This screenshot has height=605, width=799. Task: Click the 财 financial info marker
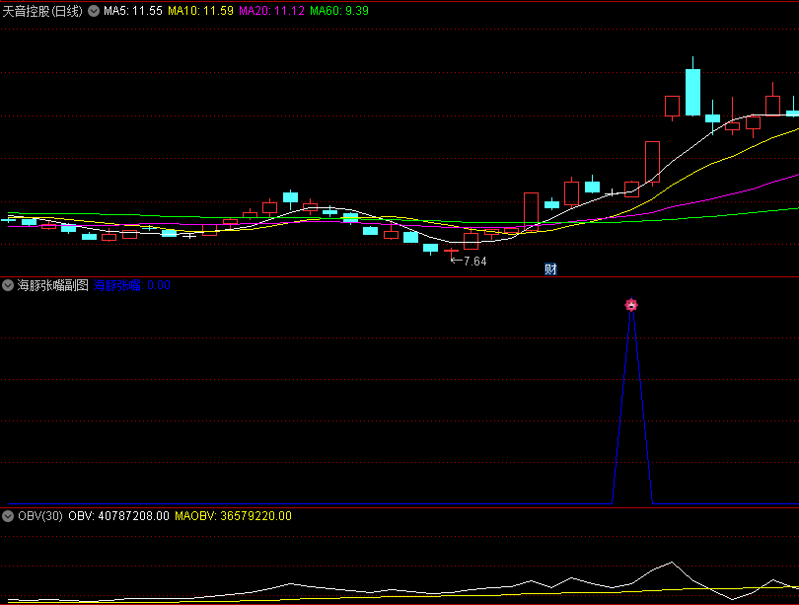point(550,268)
